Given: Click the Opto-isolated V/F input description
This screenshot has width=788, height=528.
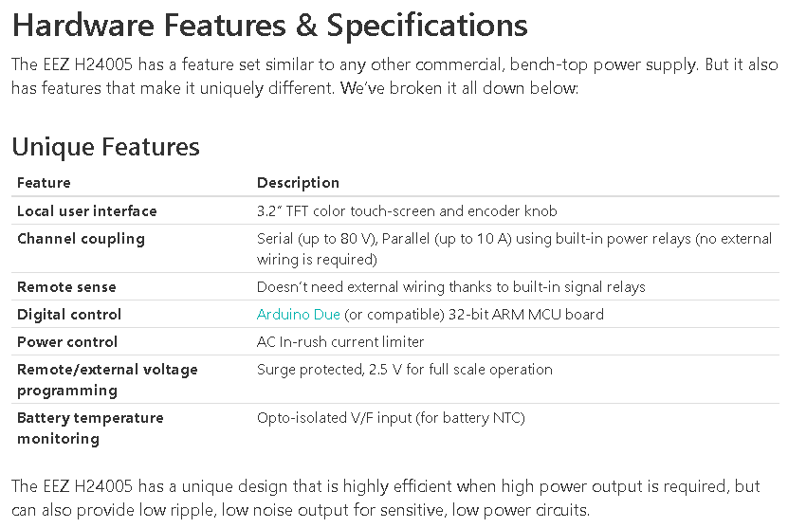Looking at the screenshot, I should 391,418.
